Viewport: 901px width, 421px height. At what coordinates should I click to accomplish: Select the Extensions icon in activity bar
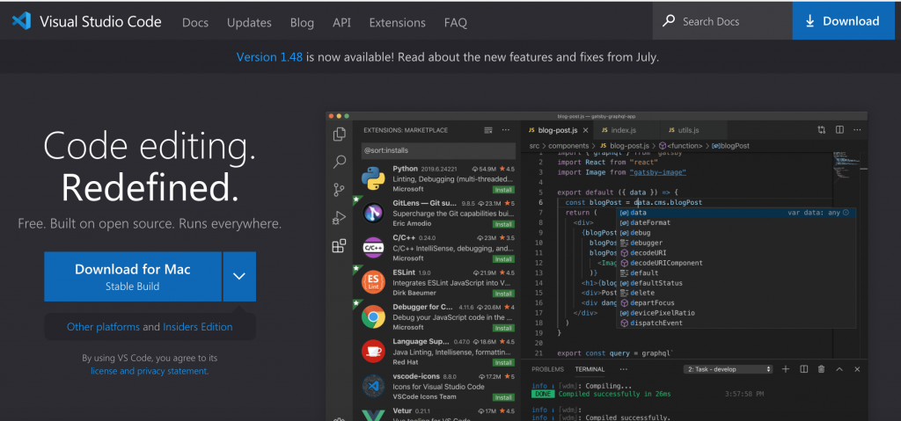point(339,246)
